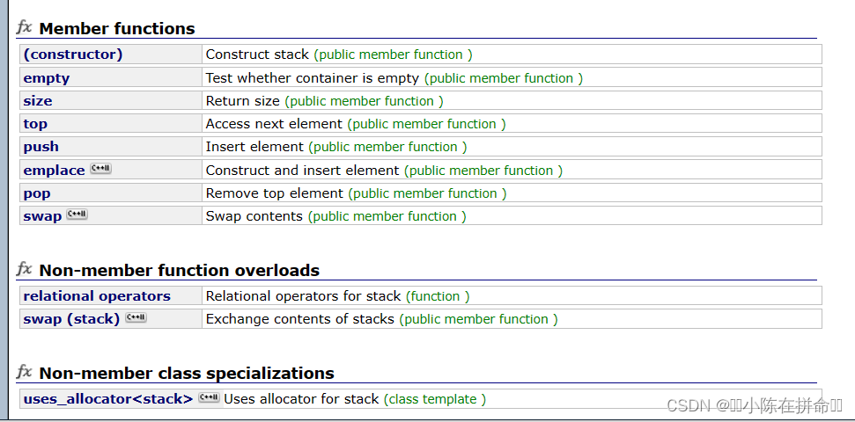855x422 pixels.
Task: Open the swap (stack) overload link
Action: pos(71,319)
